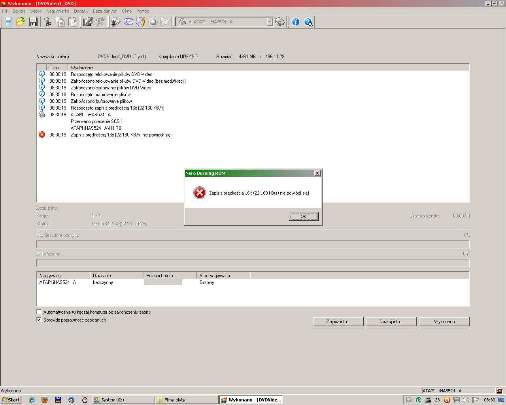Click the alarm clock quick launch icon
The image size is (506, 405).
[85, 400]
